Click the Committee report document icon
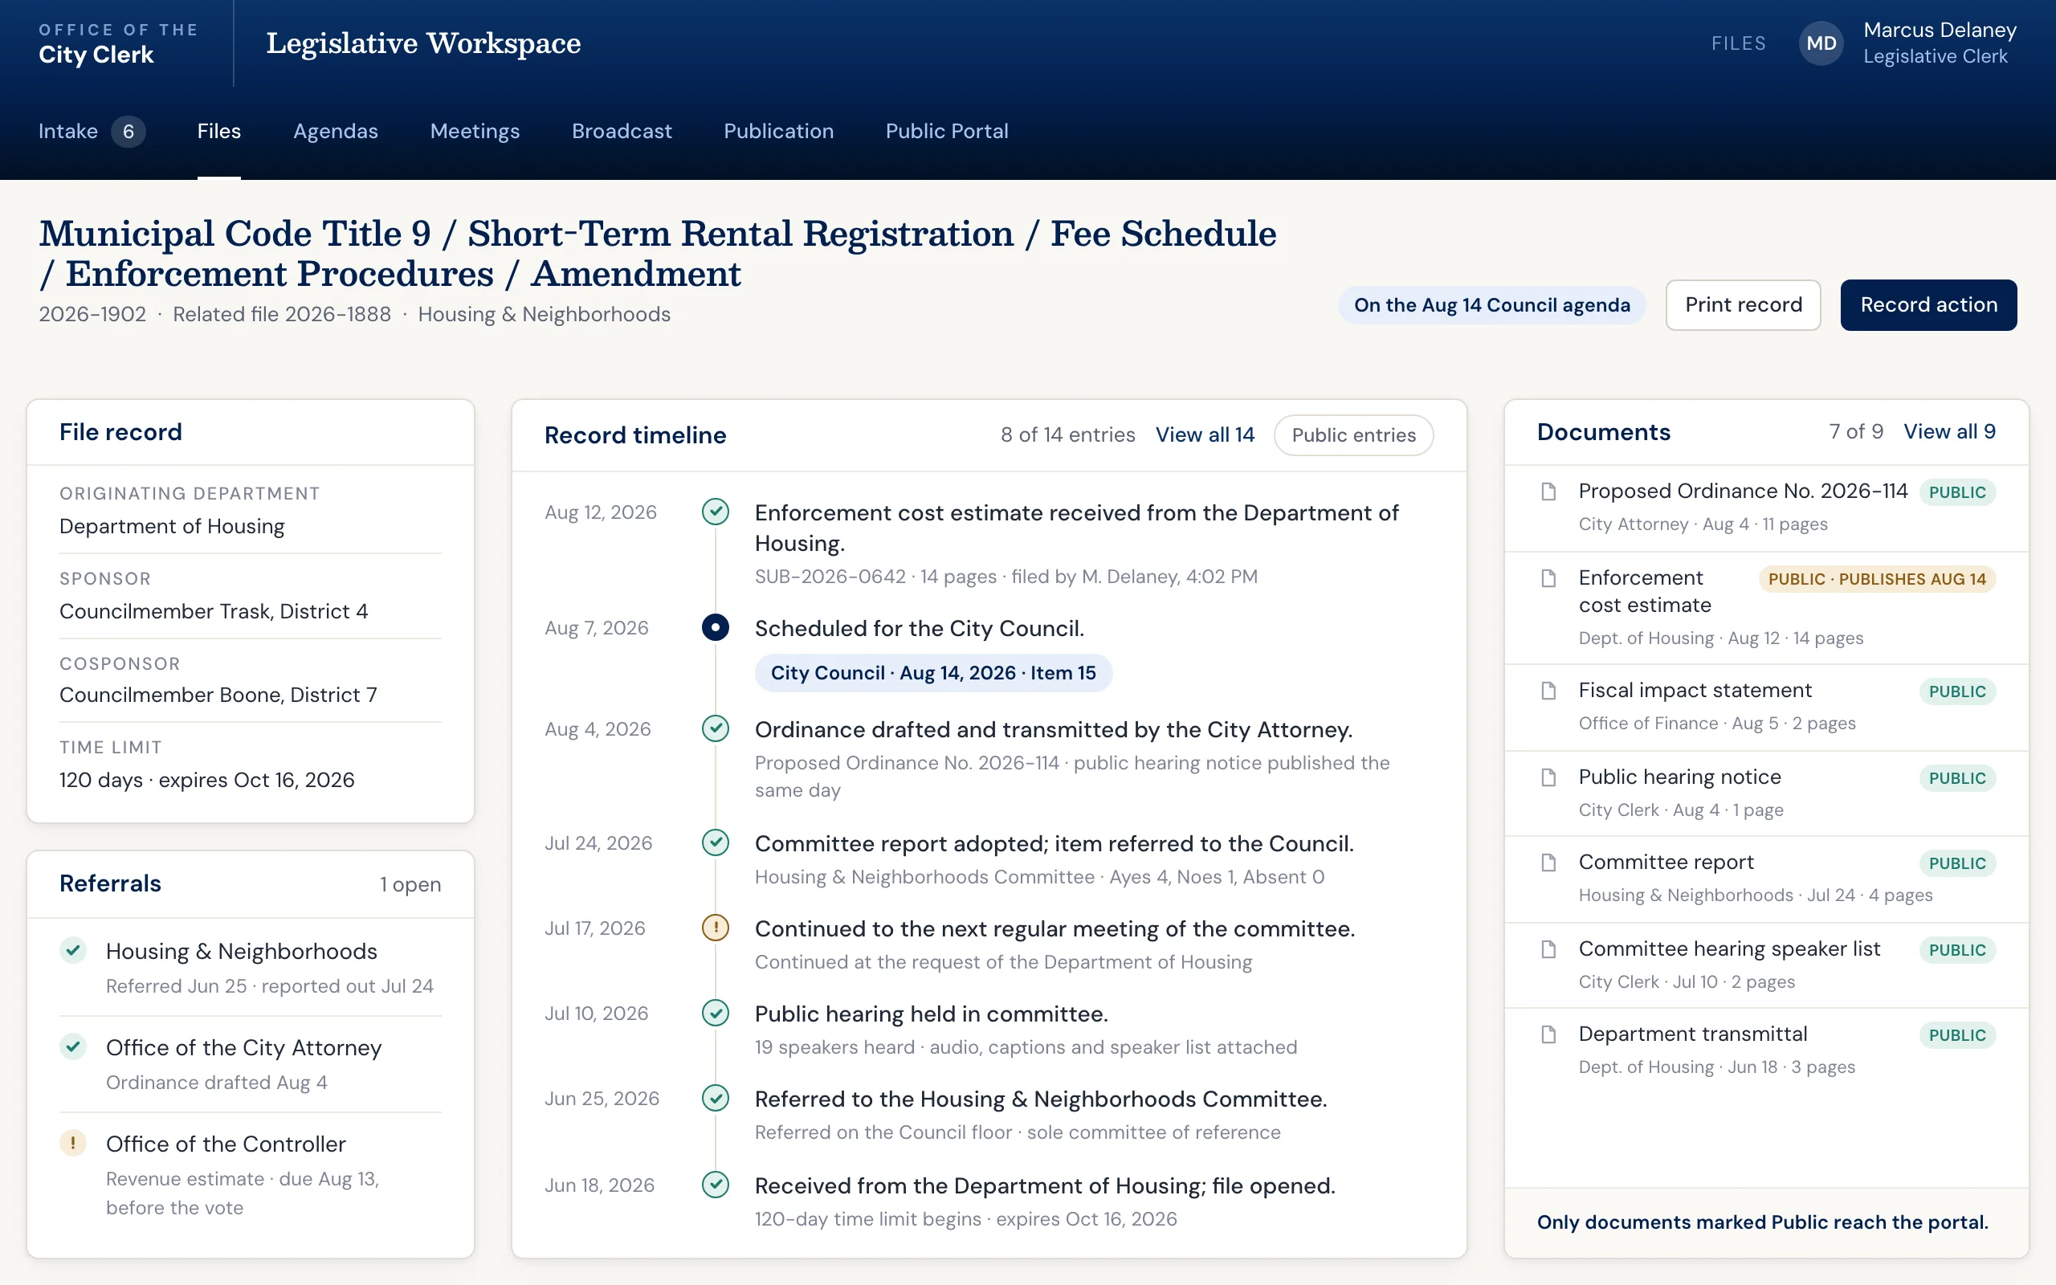Image resolution: width=2056 pixels, height=1285 pixels. click(1548, 862)
